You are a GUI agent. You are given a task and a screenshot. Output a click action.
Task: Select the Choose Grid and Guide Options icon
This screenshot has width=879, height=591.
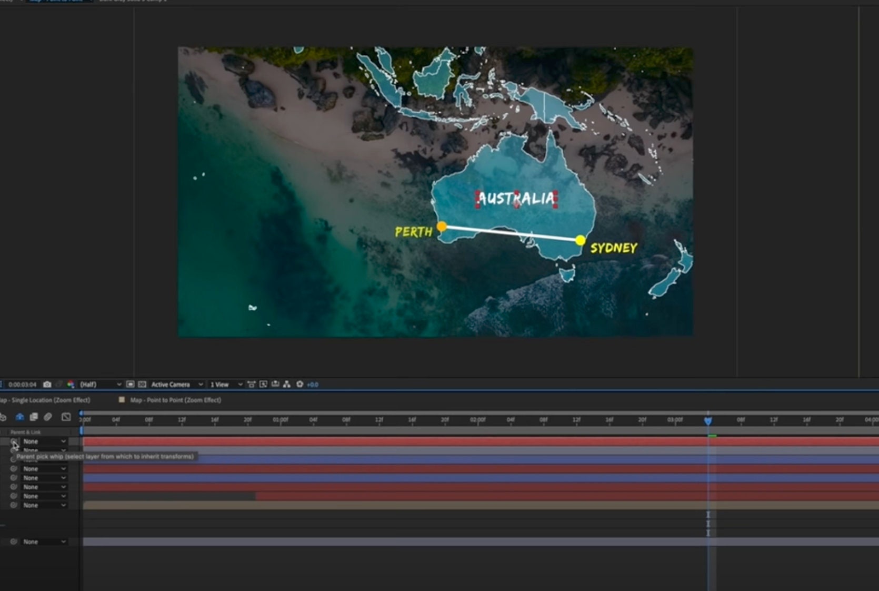[x=252, y=385]
